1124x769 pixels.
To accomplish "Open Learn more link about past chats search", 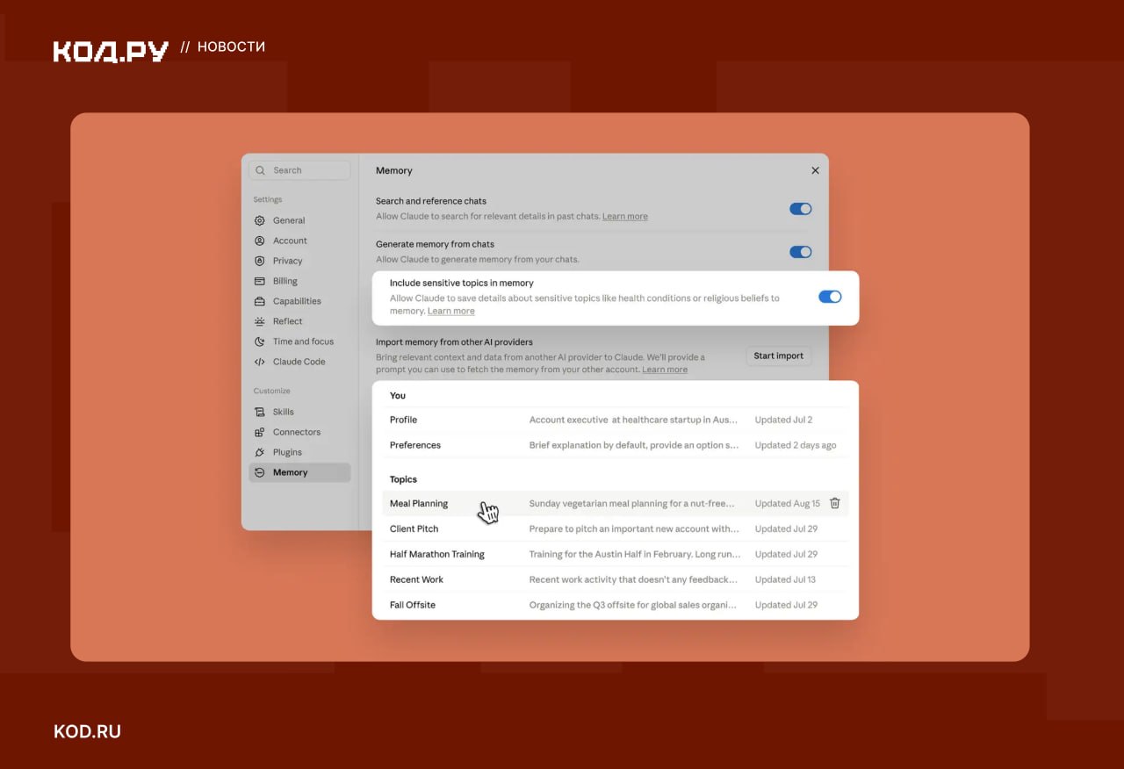I will click(625, 217).
